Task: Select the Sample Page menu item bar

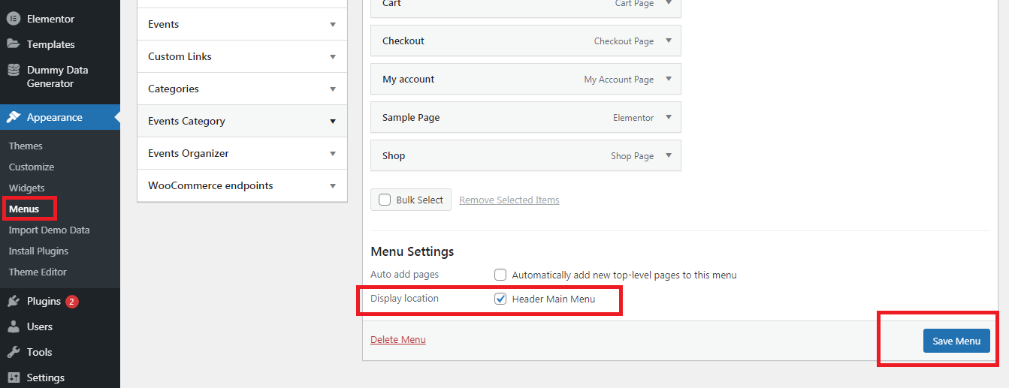Action: coord(488,118)
